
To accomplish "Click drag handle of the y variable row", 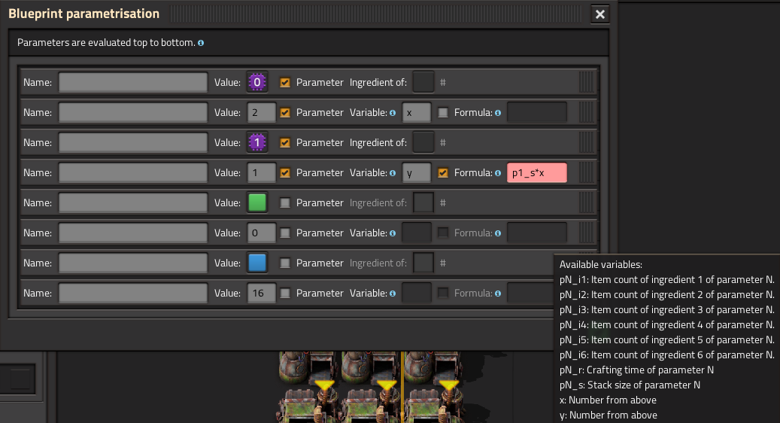I will (x=587, y=172).
